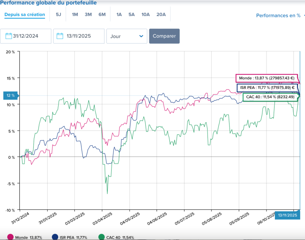Click the calendar icon in start date field
The image size is (305, 240).
8,36
